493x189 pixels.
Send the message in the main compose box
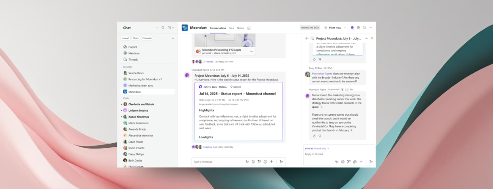[x=281, y=162]
